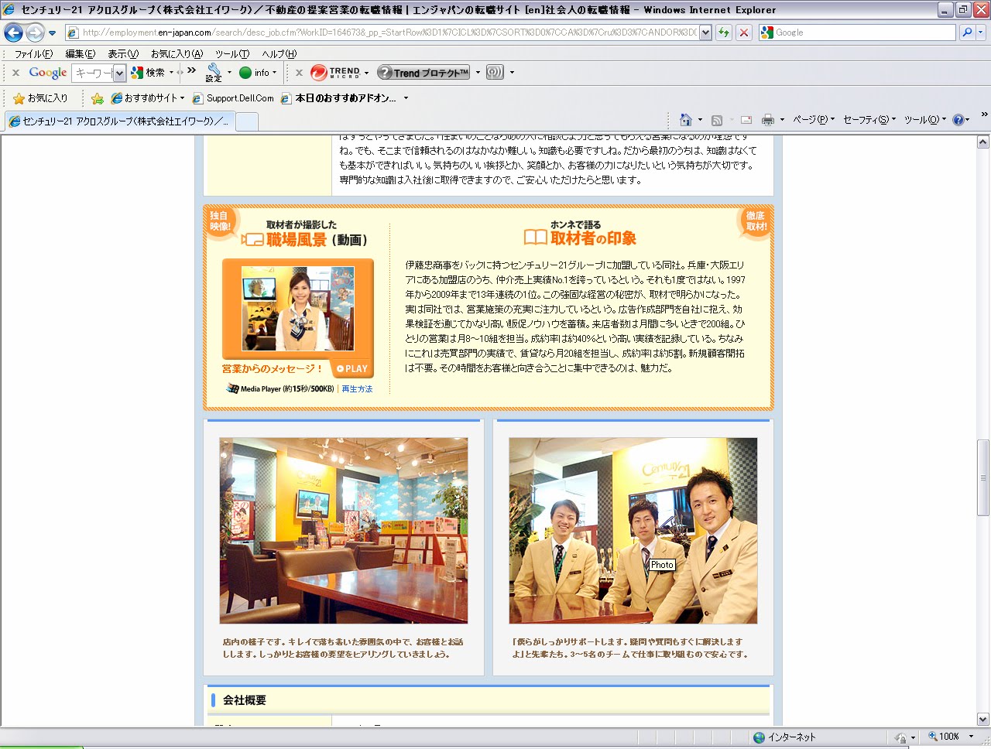Open the ツール(T) menu
Screen dimensions: 991x749
(232, 53)
